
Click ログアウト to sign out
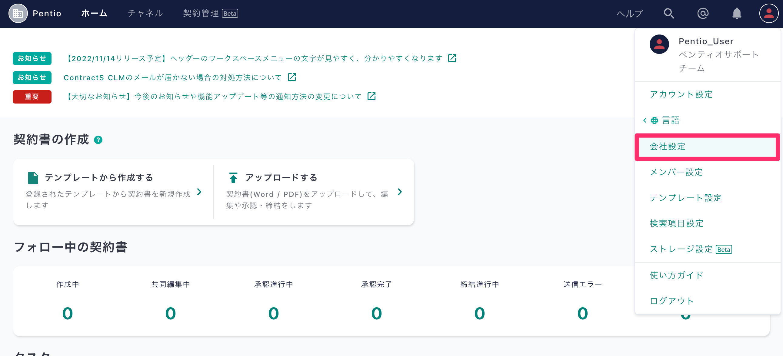tap(672, 301)
